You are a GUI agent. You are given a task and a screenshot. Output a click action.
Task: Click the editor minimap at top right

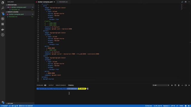[183, 7]
